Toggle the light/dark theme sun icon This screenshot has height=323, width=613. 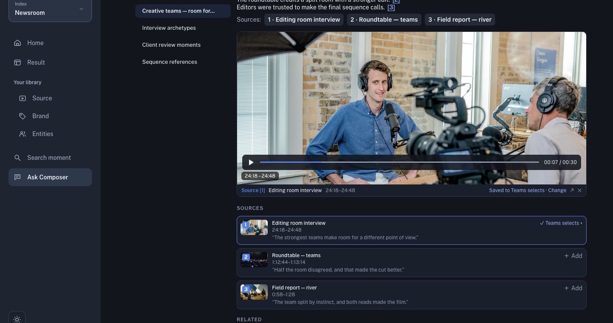(x=17, y=319)
